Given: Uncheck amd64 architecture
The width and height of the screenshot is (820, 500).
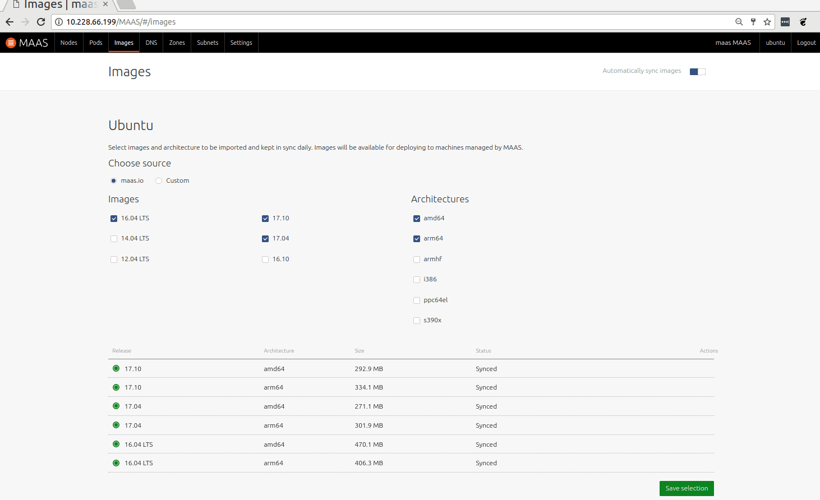Looking at the screenshot, I should pos(417,219).
